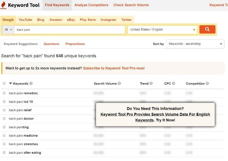Screen dimensions: 228x161
Task: Open Analyze Competitors in top navigation
Action: click(x=91, y=5)
